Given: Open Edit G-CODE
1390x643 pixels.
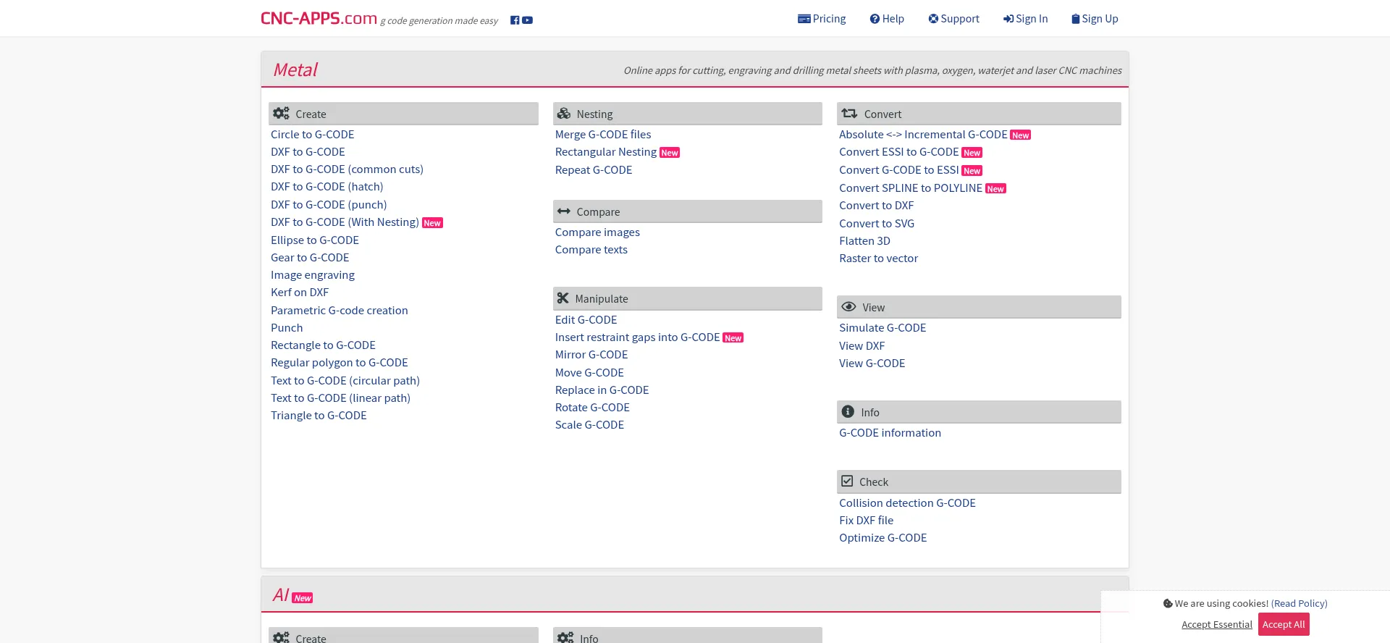Looking at the screenshot, I should coord(586,319).
